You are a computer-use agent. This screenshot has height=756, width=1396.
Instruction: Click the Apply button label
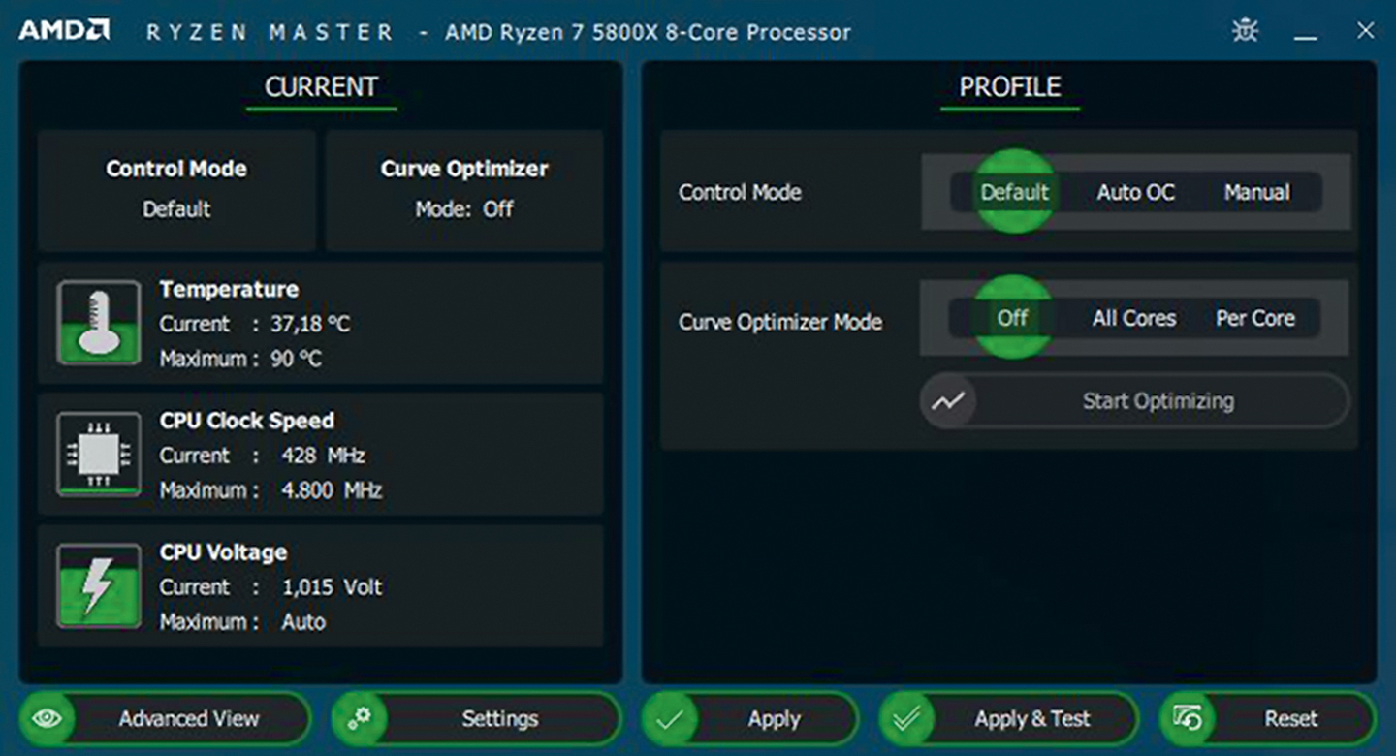(x=774, y=719)
